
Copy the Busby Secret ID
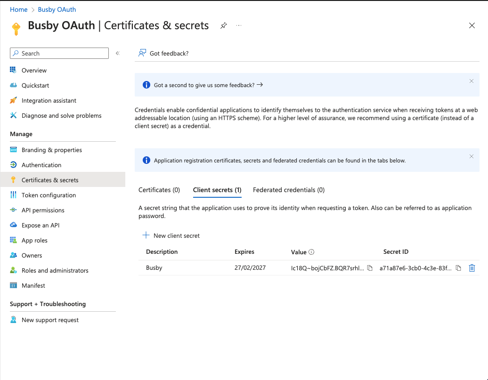tap(458, 268)
